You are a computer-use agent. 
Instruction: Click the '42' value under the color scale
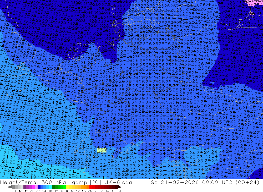pos(108,191)
